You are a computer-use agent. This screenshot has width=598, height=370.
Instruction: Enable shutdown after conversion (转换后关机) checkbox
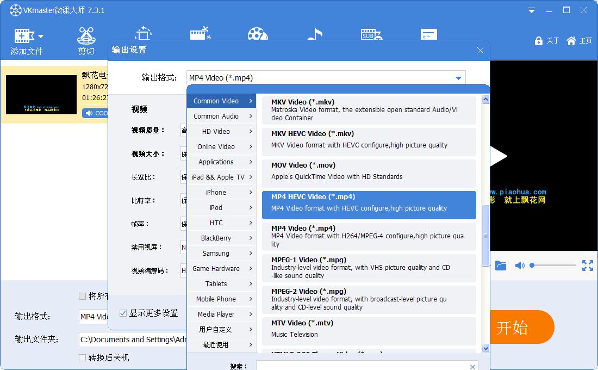point(83,357)
